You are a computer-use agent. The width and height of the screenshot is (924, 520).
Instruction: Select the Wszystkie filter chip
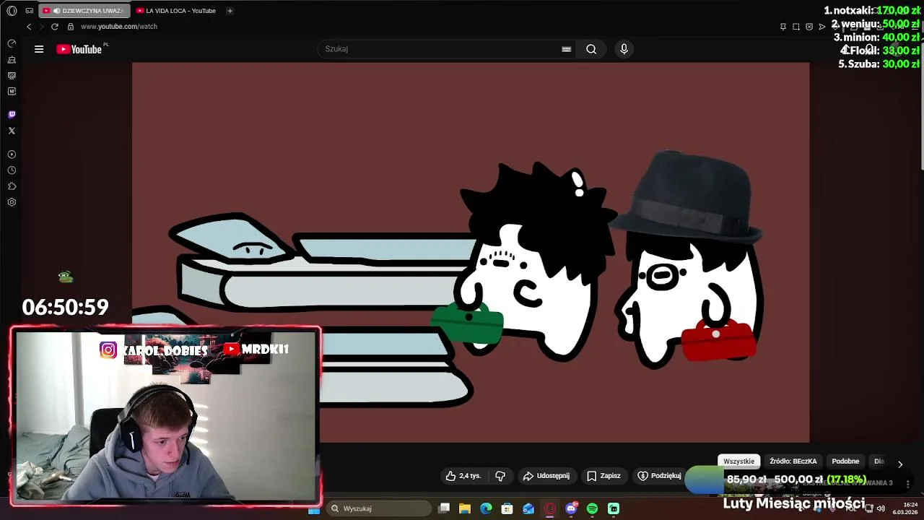click(739, 461)
